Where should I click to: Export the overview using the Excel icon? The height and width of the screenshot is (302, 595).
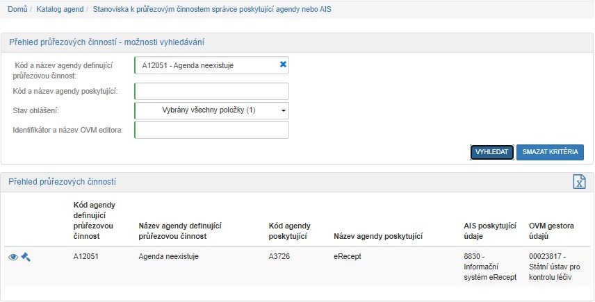pos(579,181)
